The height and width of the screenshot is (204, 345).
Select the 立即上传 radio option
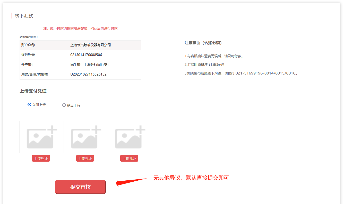pyautogui.click(x=29, y=105)
